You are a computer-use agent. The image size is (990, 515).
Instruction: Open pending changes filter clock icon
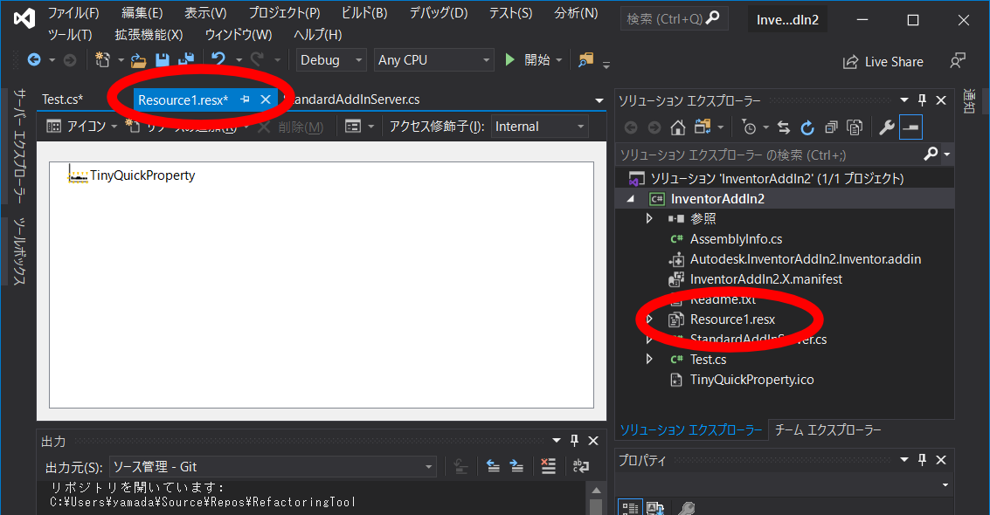tap(749, 127)
